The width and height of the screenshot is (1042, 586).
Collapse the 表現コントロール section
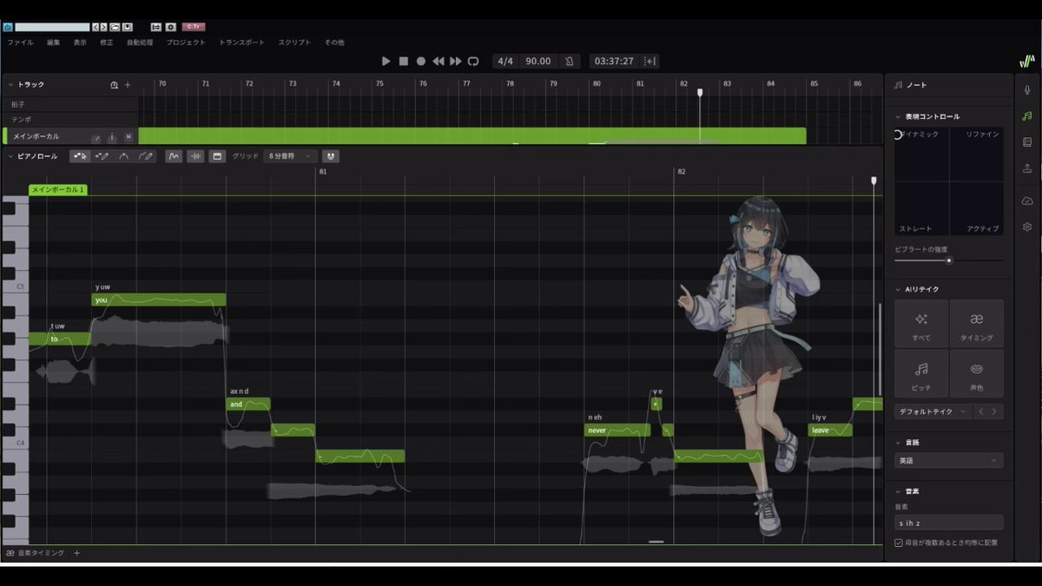899,116
